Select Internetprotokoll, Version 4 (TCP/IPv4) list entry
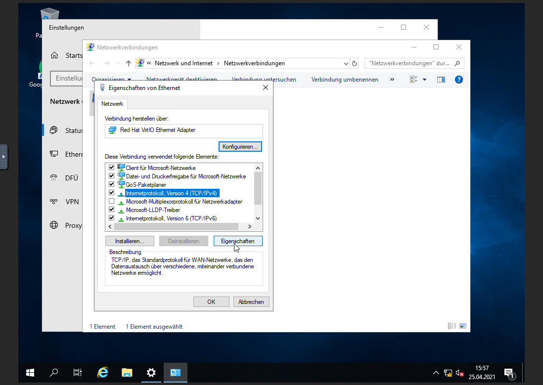 (172, 193)
